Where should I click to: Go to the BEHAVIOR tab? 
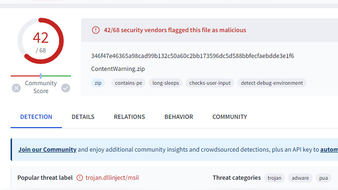tap(179, 117)
